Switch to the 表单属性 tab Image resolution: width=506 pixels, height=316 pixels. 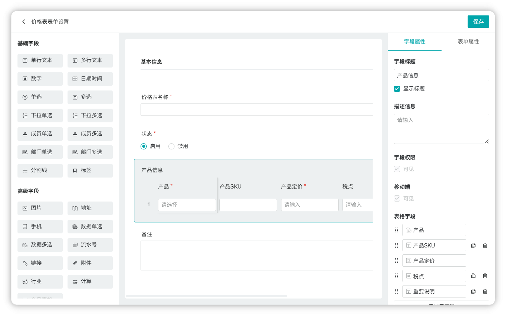click(468, 41)
